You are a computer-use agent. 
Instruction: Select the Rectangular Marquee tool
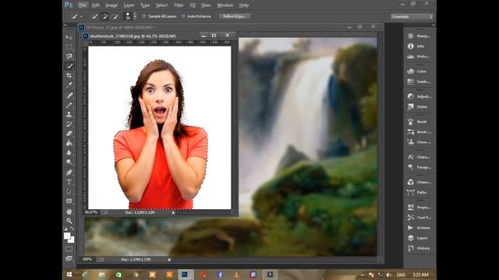coord(69,47)
